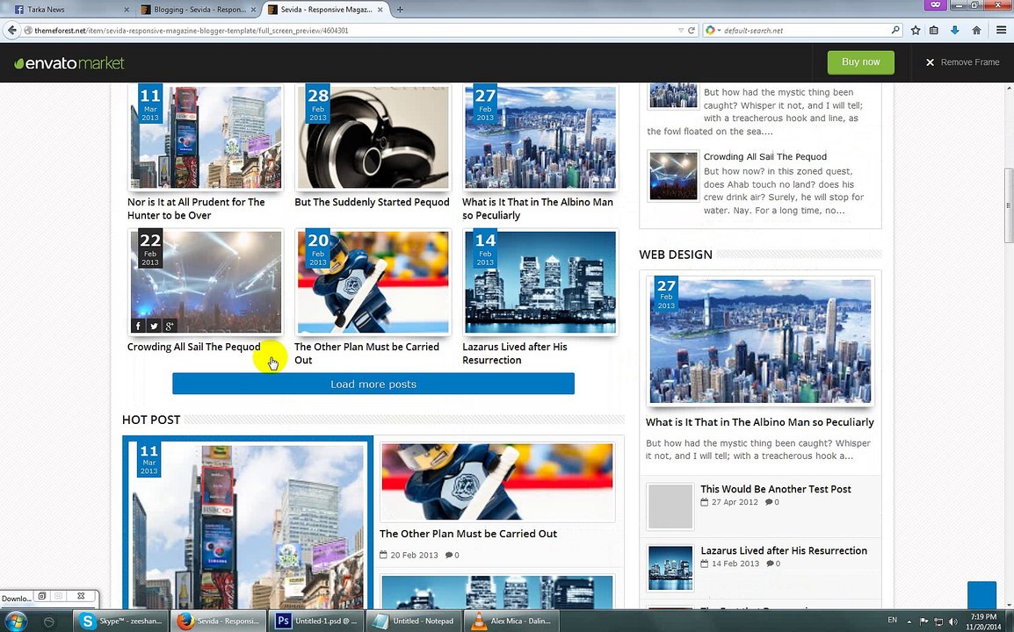
Task: Go to the browser home icon
Action: (976, 31)
